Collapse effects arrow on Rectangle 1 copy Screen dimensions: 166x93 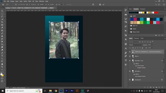(164, 61)
